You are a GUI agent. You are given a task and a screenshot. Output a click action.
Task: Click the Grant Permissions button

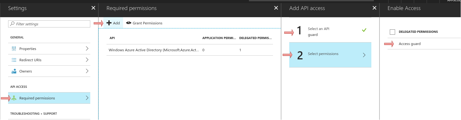click(x=144, y=23)
